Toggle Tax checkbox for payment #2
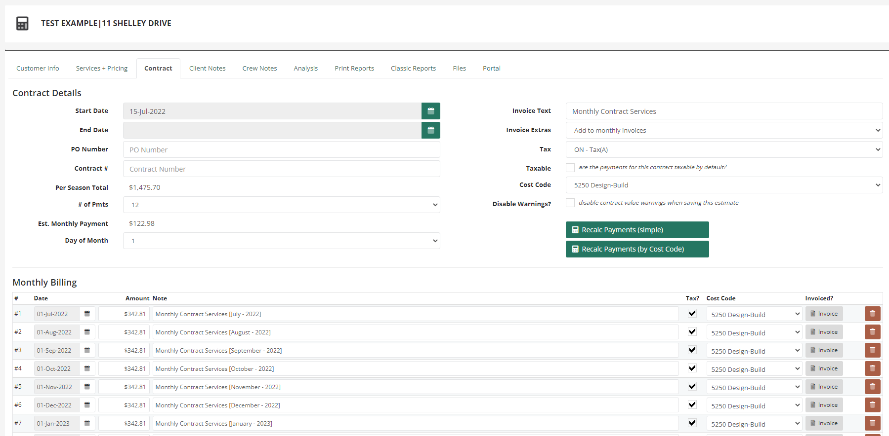This screenshot has height=436, width=889. (x=692, y=331)
